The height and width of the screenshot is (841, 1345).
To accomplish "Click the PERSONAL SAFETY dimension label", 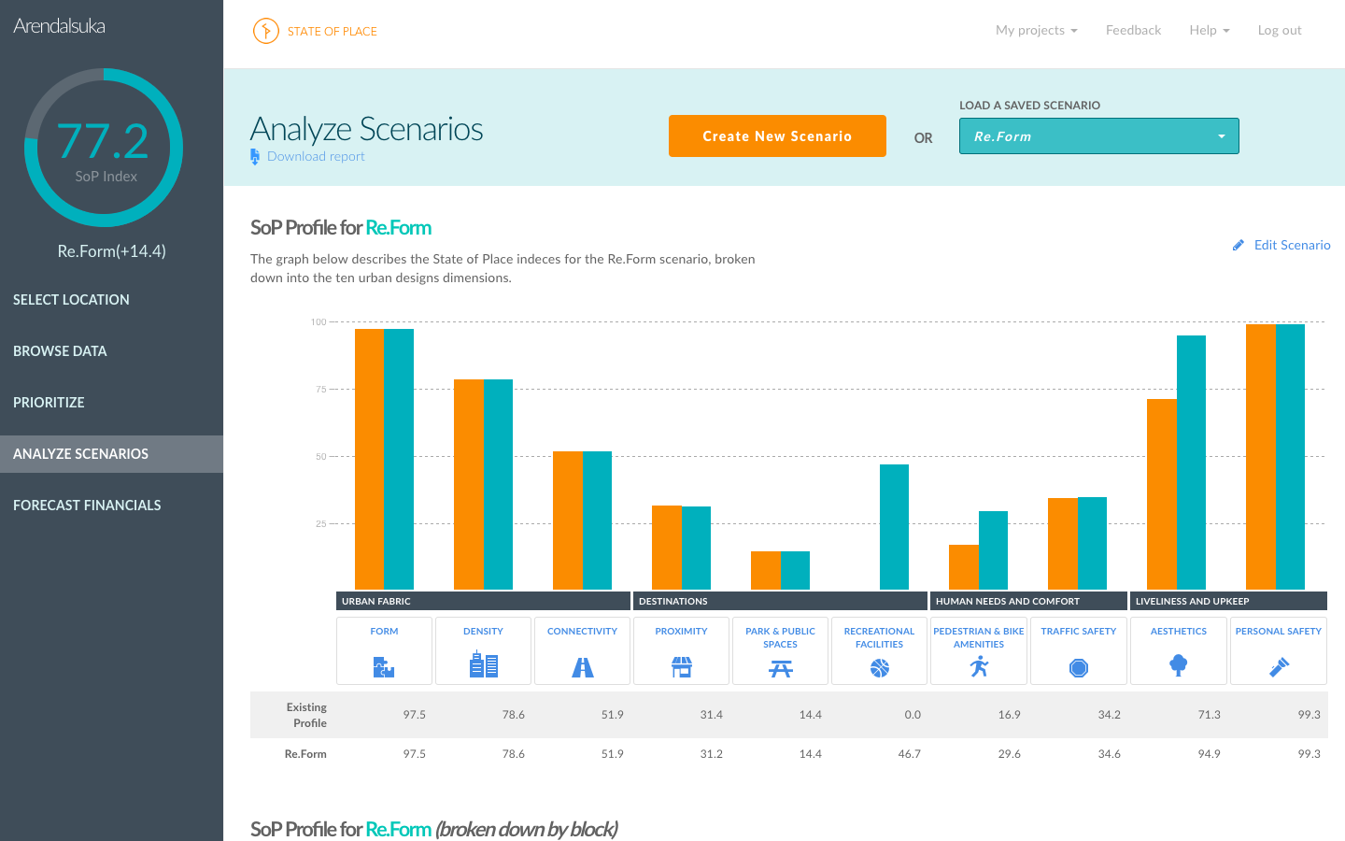I will pyautogui.click(x=1279, y=632).
